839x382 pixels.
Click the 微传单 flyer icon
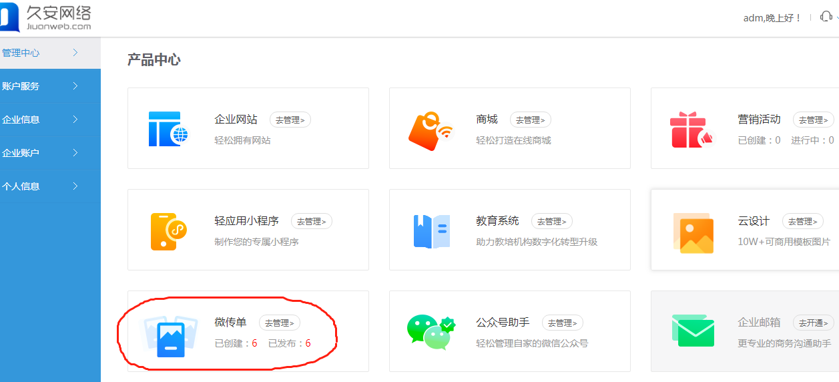171,336
